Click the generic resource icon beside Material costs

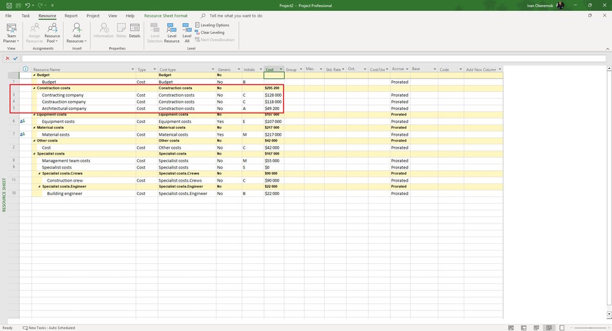pyautogui.click(x=23, y=134)
